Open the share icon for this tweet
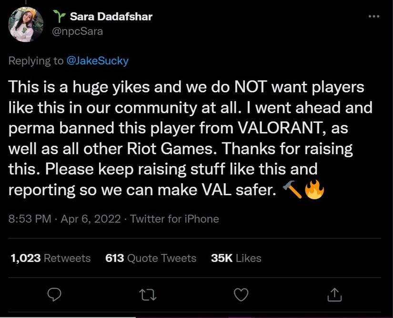The image size is (393, 318). point(334,295)
